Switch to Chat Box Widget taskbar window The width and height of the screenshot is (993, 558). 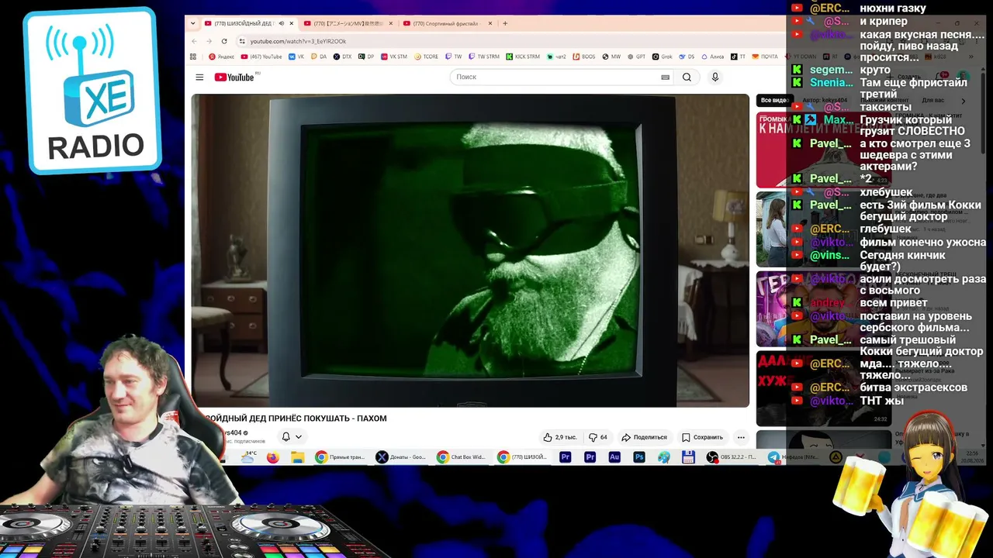tap(462, 457)
